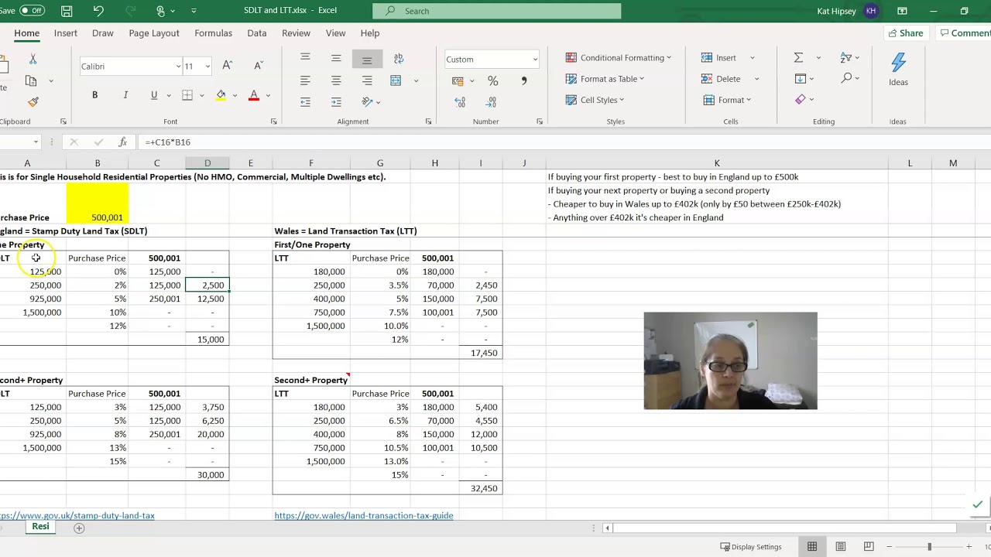Screen dimensions: 991x557
Task: Open the font size 11 dropdown
Action: [207, 67]
